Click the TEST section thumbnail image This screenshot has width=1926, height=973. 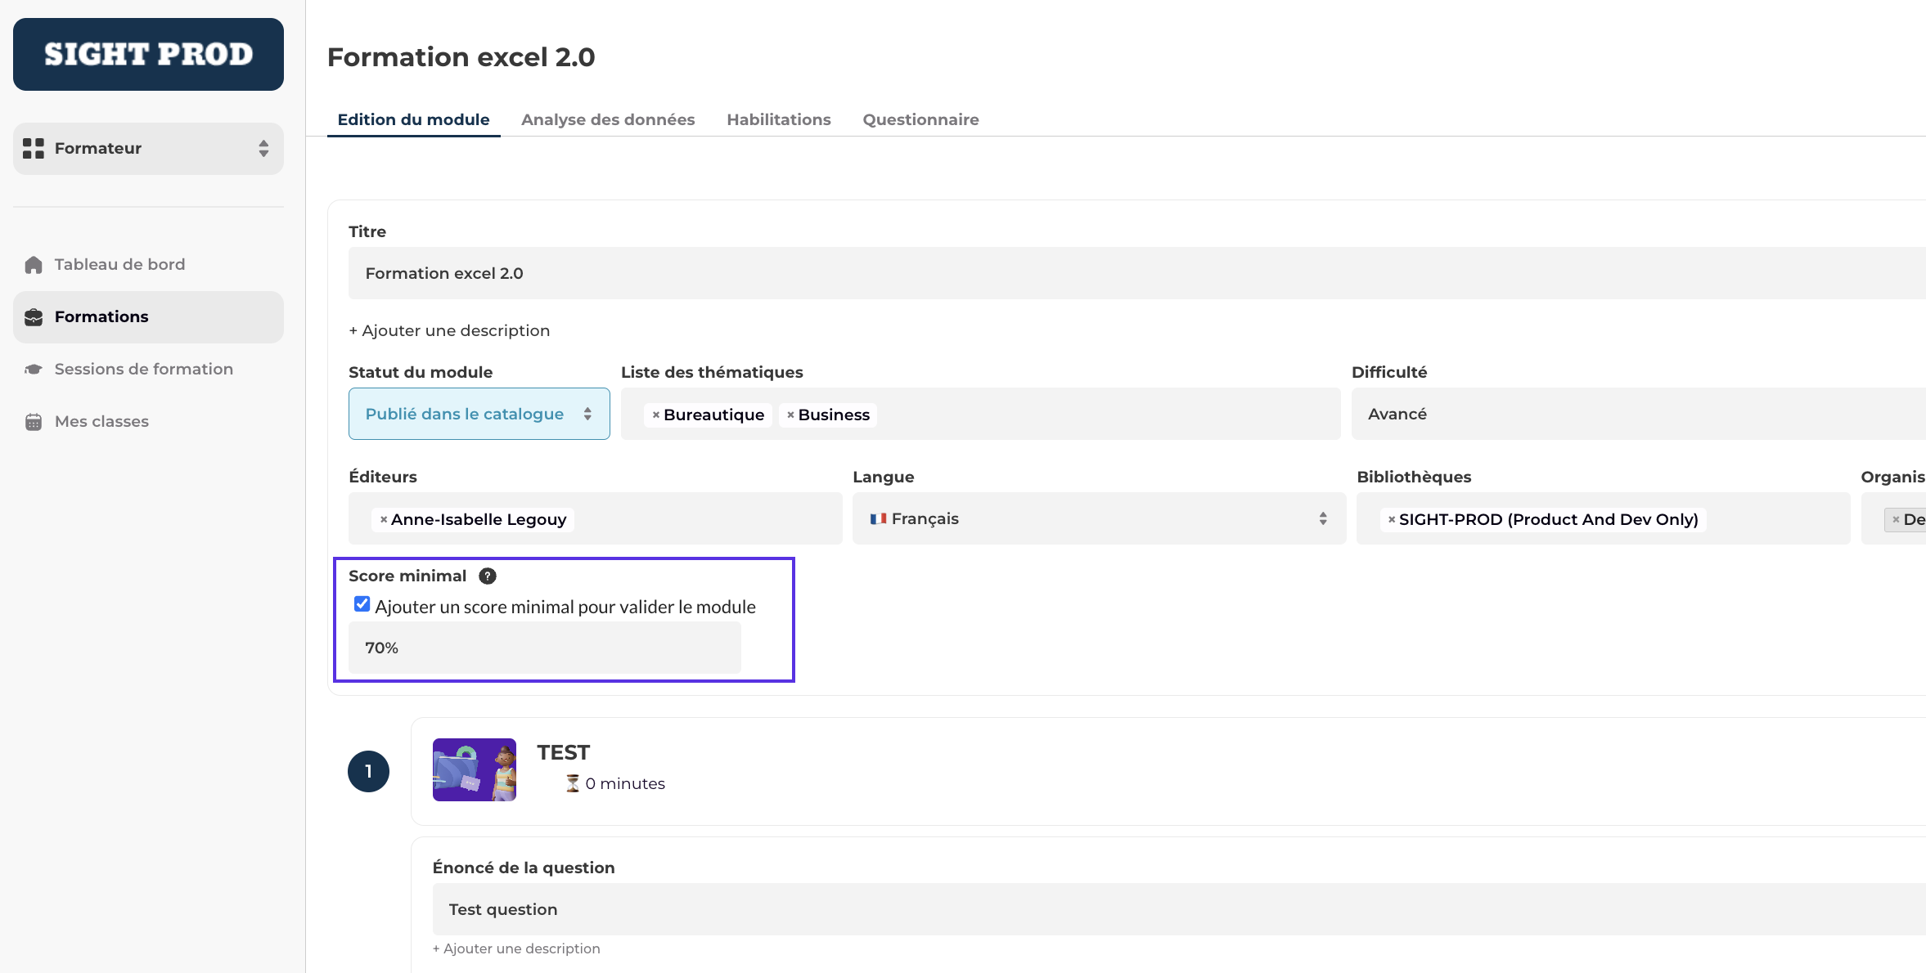point(474,770)
